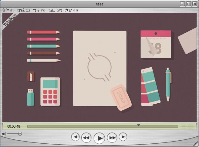The width and height of the screenshot is (199, 147).
Task: Open the 帮助 (H) menu
Action: pyautogui.click(x=71, y=10)
